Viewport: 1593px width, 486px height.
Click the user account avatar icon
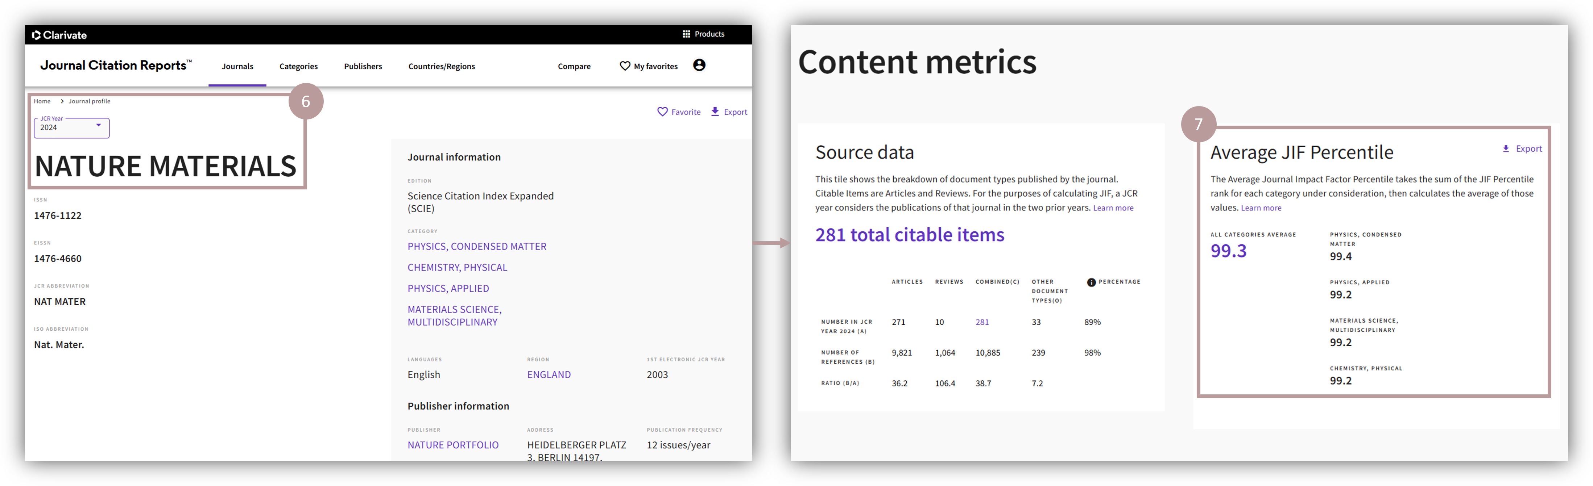point(699,65)
